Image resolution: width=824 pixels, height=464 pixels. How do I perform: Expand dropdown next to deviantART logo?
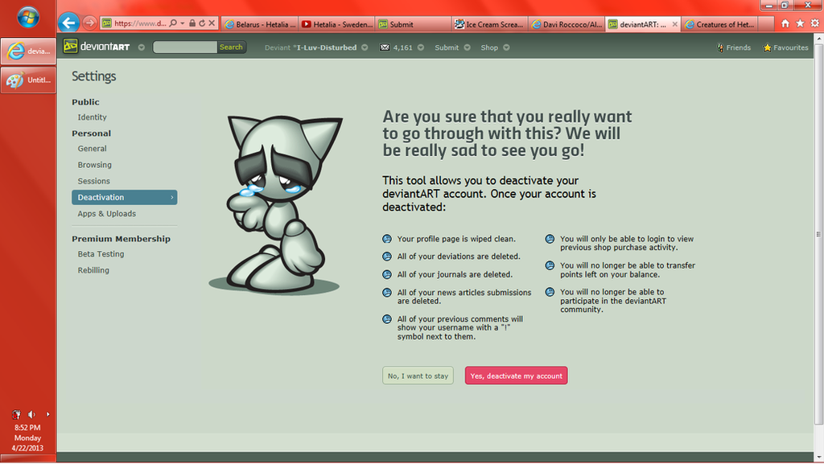[142, 47]
